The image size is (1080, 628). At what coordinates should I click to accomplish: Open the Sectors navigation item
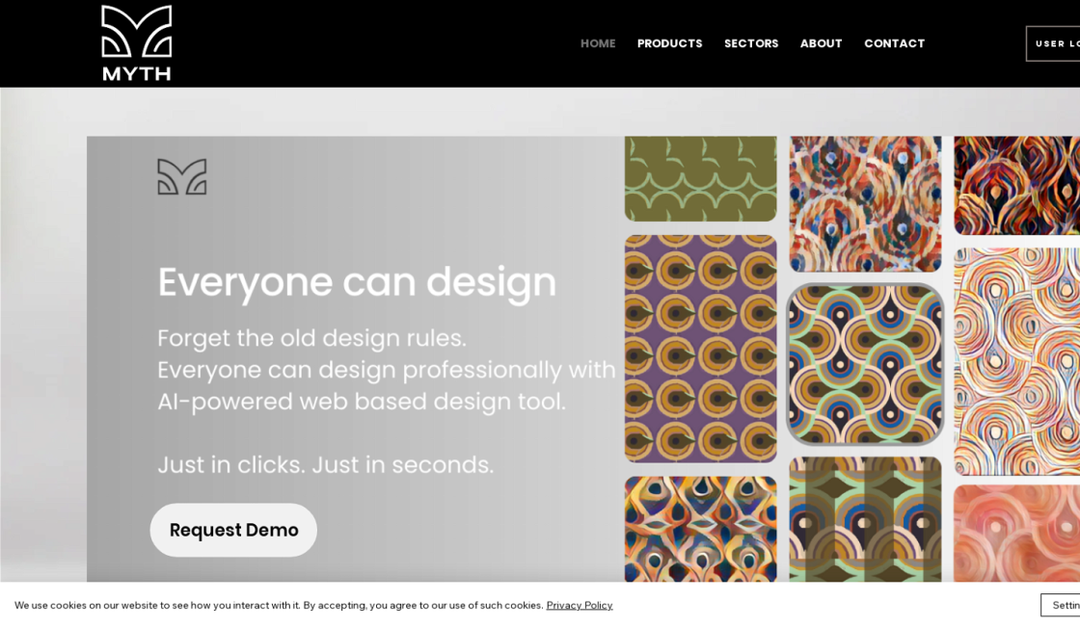[750, 43]
